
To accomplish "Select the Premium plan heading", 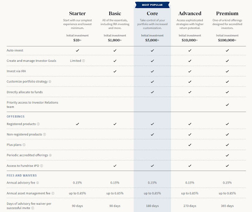I will click(x=227, y=13).
